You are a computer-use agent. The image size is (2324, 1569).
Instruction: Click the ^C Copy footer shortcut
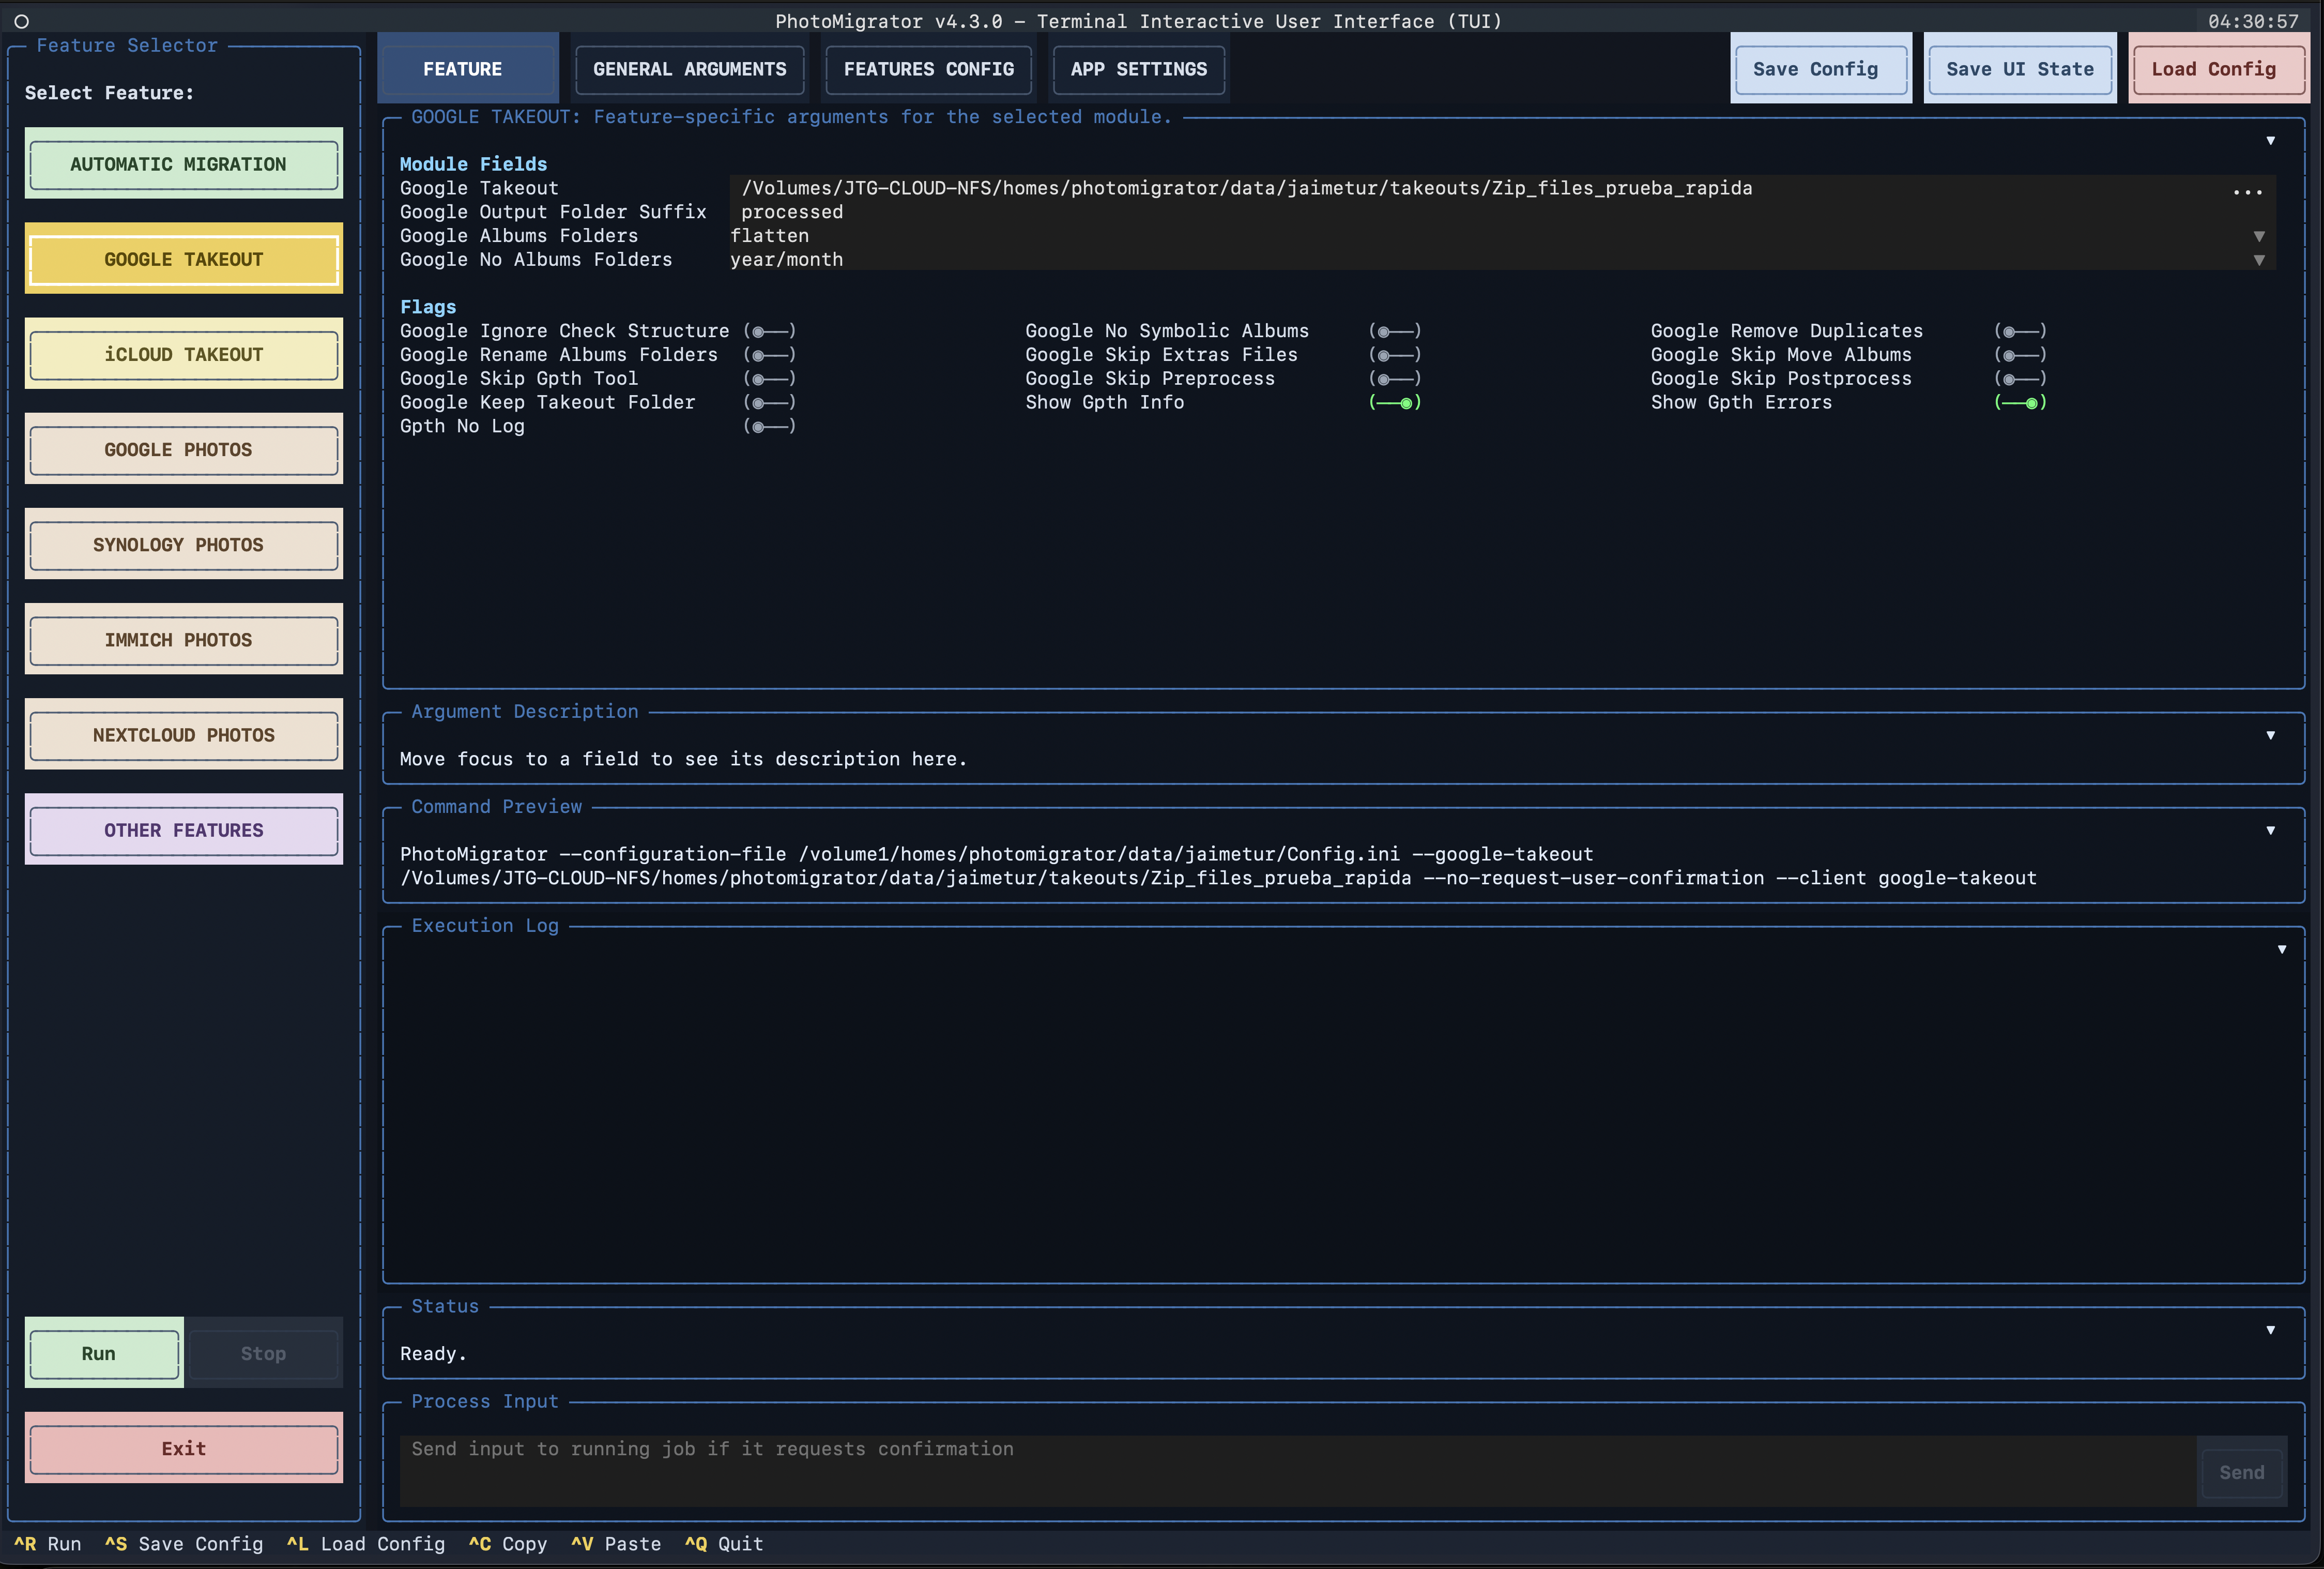(x=508, y=1544)
